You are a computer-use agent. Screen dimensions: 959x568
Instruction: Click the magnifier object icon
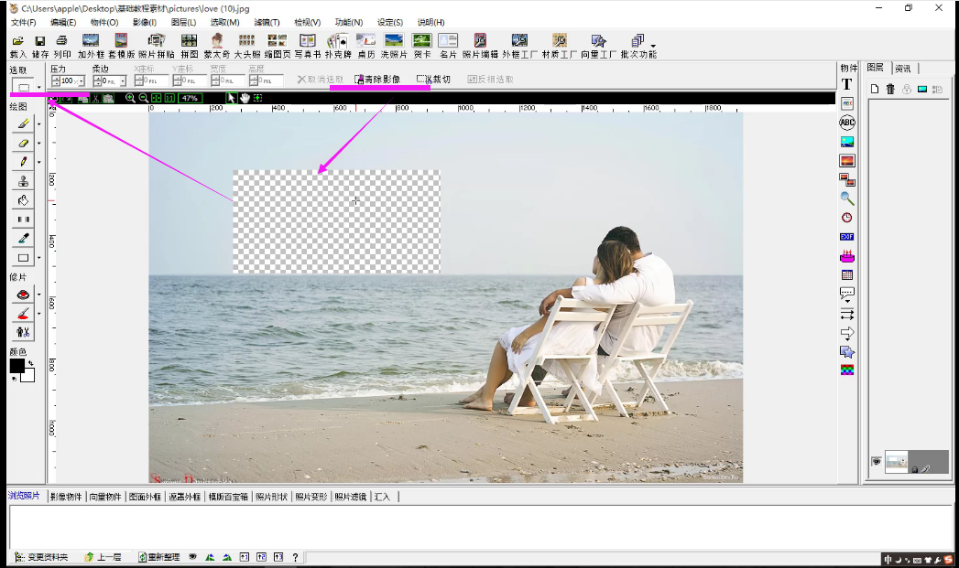847,198
